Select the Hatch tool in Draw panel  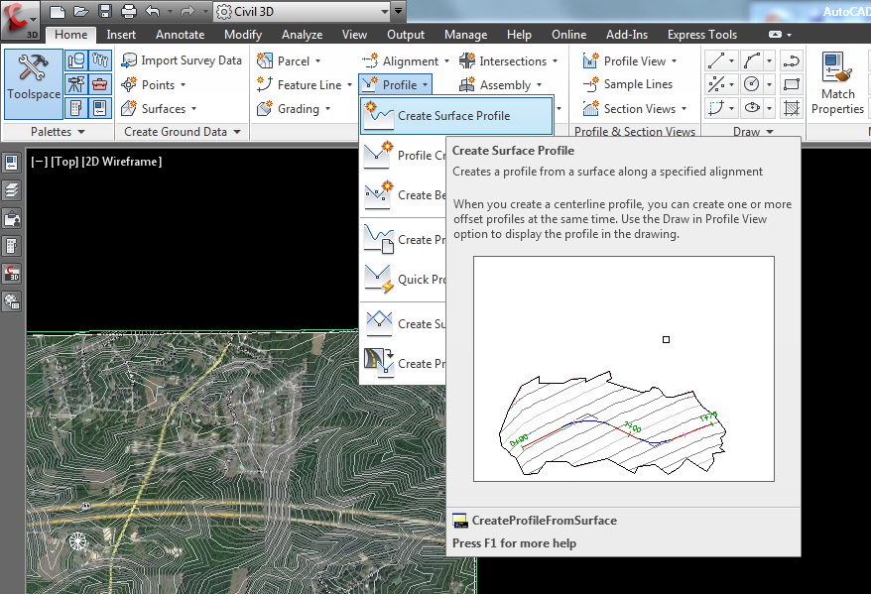point(791,109)
